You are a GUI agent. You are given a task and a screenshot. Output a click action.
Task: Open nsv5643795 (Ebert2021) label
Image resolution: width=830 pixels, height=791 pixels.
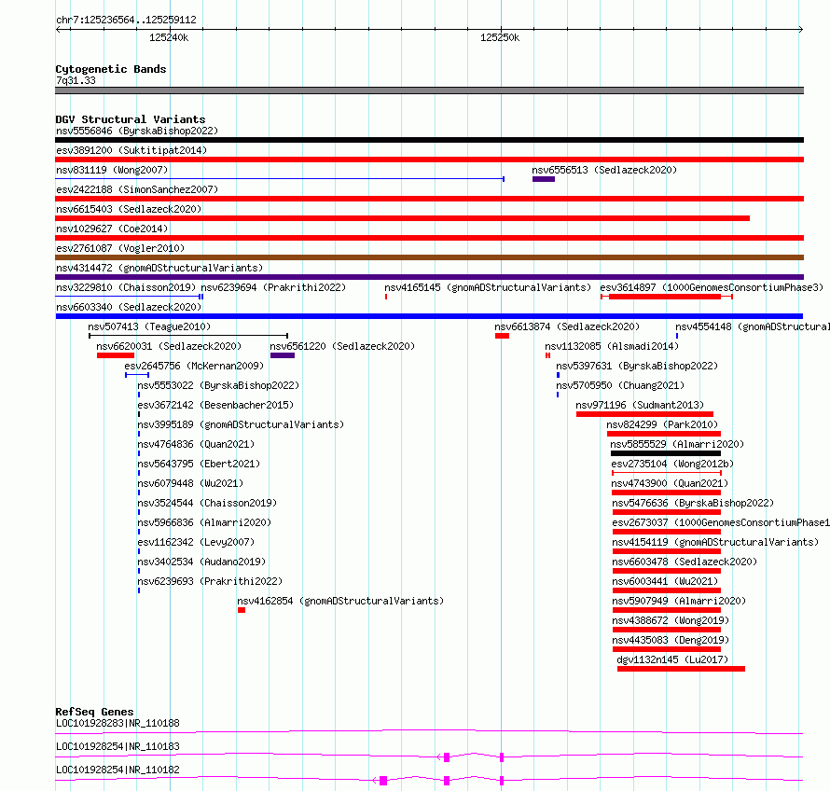(x=199, y=464)
